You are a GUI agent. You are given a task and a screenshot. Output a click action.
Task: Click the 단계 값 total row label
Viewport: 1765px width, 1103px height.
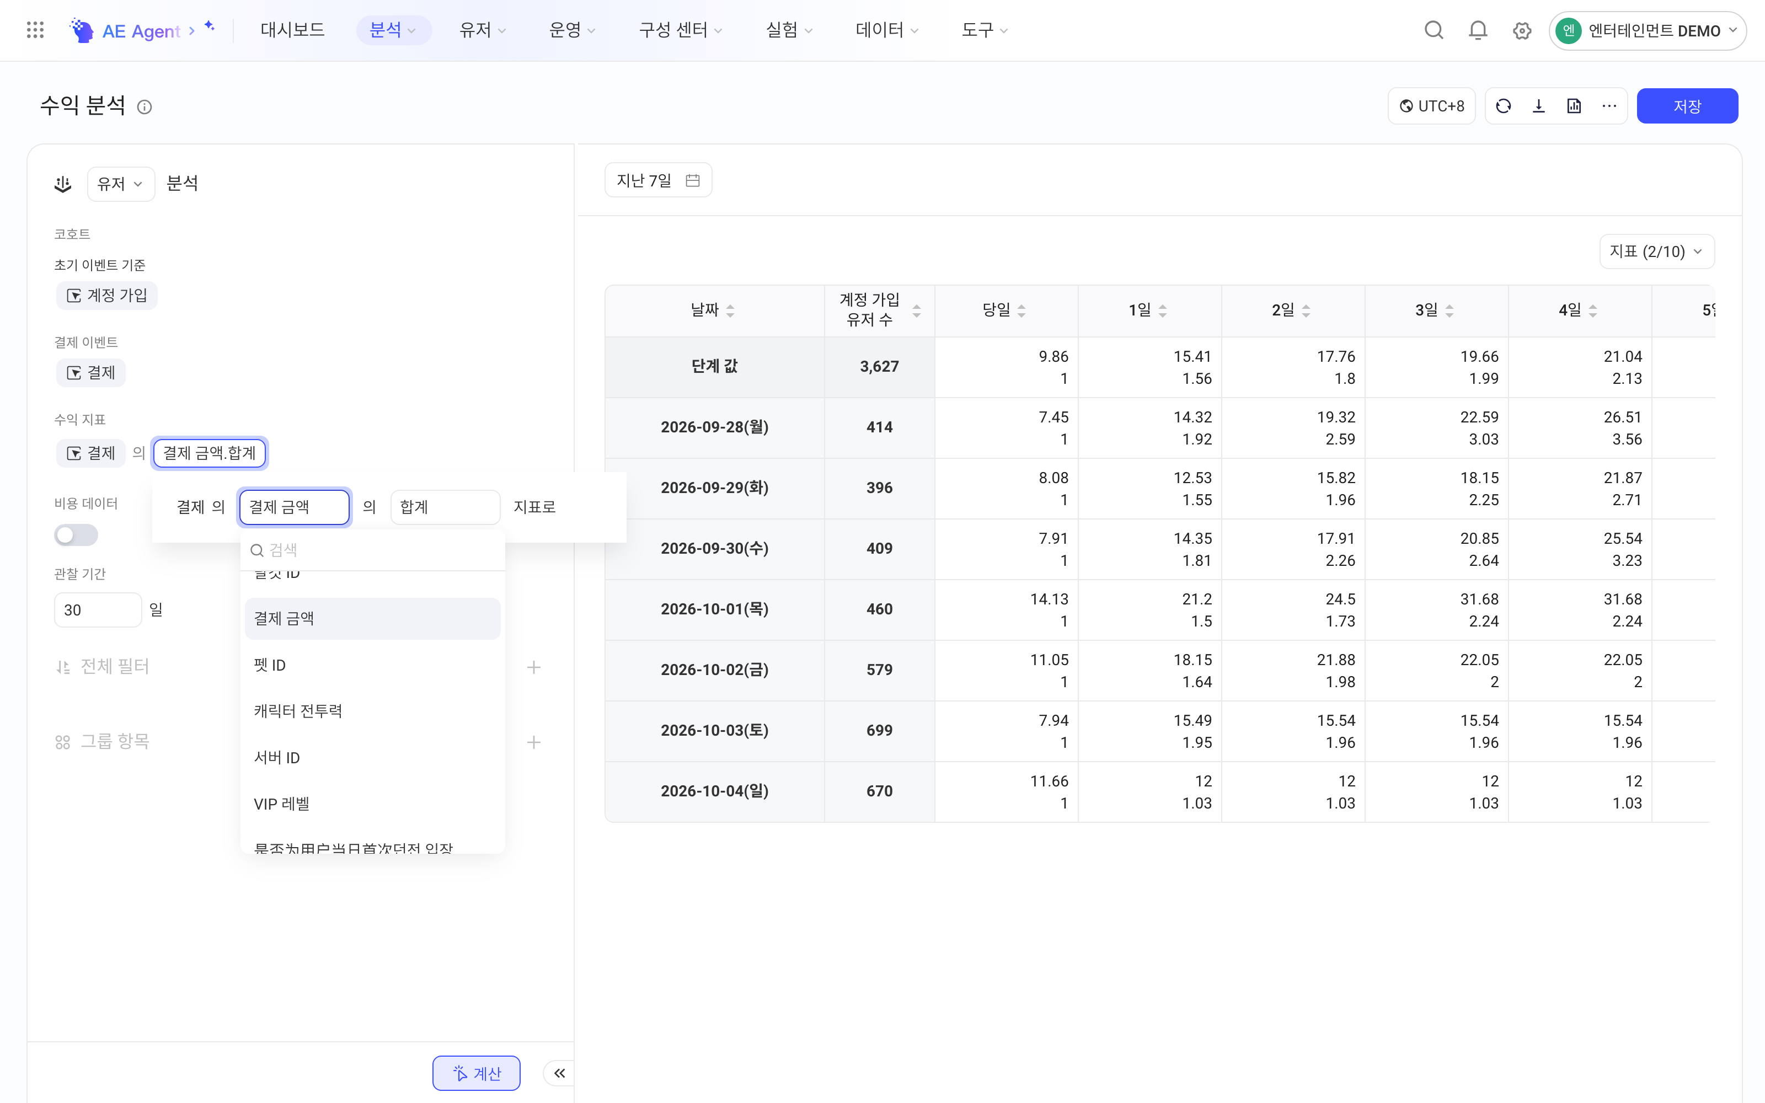tap(715, 367)
